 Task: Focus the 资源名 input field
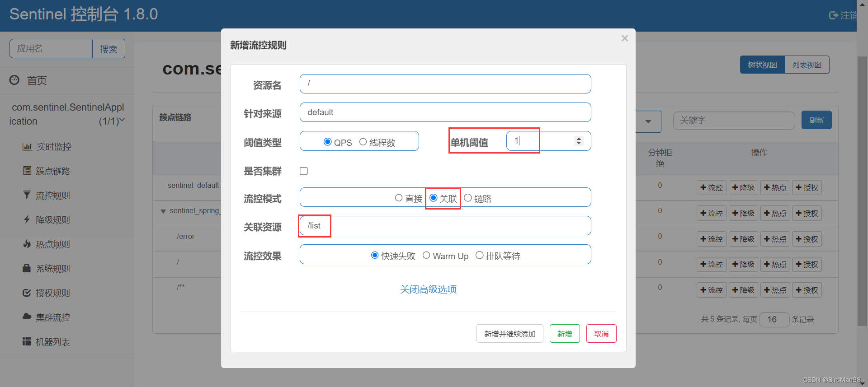[x=445, y=84]
